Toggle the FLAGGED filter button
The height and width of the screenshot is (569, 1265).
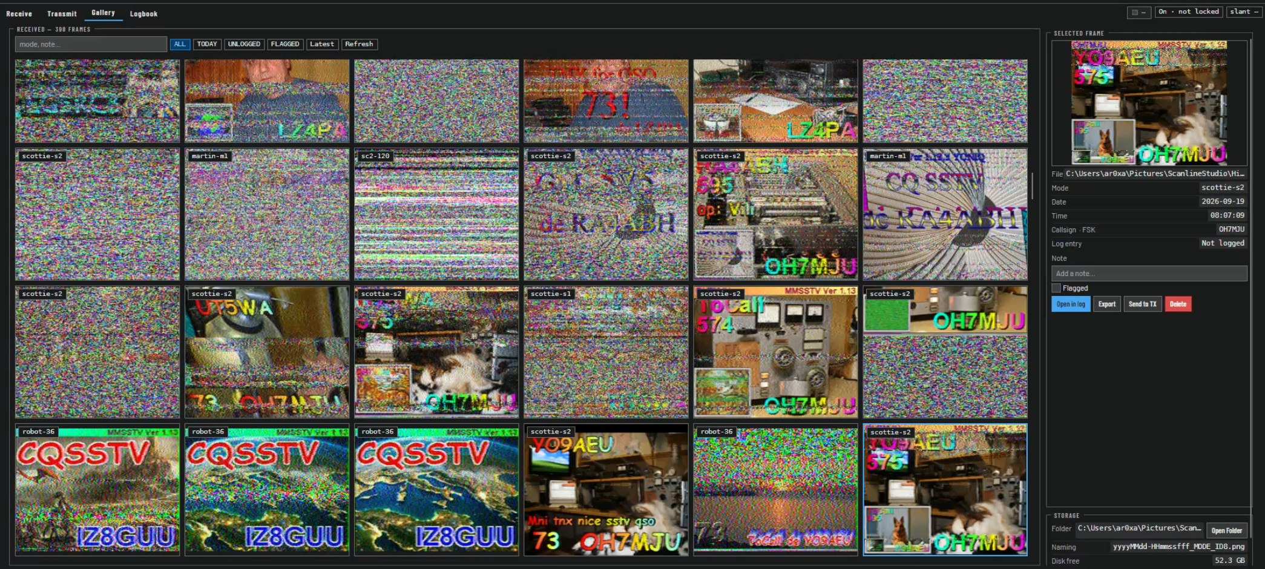(285, 44)
